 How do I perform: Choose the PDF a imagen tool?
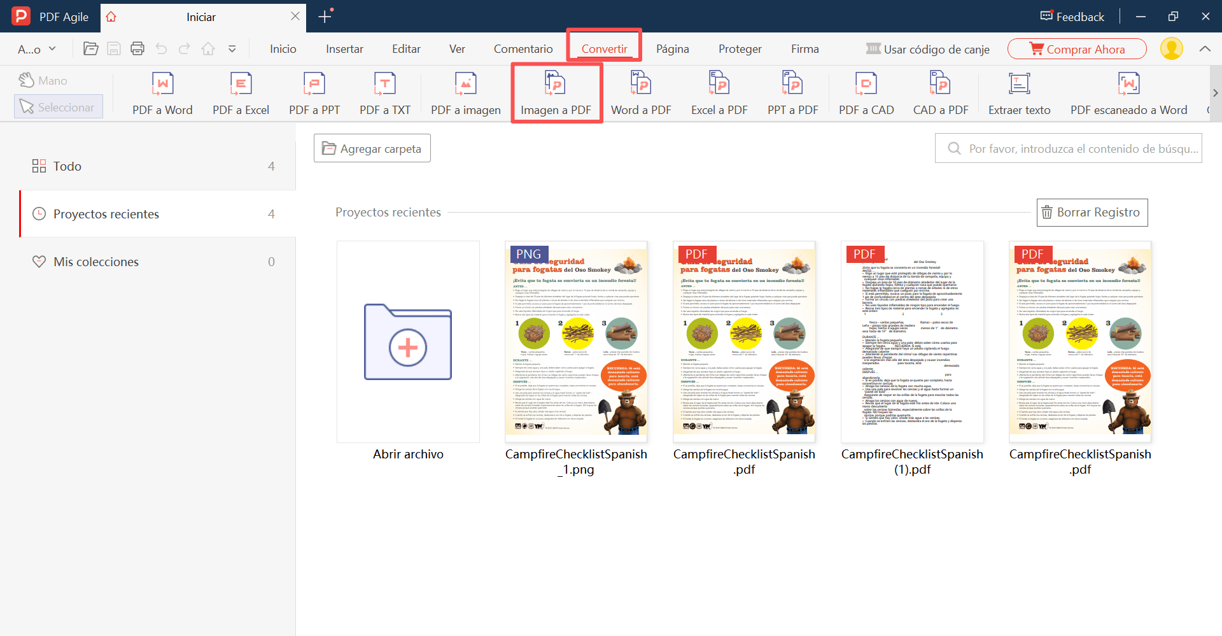(x=465, y=94)
